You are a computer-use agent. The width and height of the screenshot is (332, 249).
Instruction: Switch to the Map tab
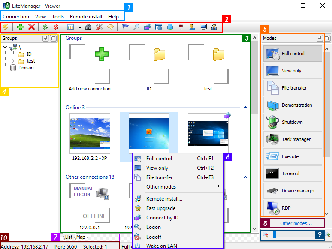[x=81, y=237]
